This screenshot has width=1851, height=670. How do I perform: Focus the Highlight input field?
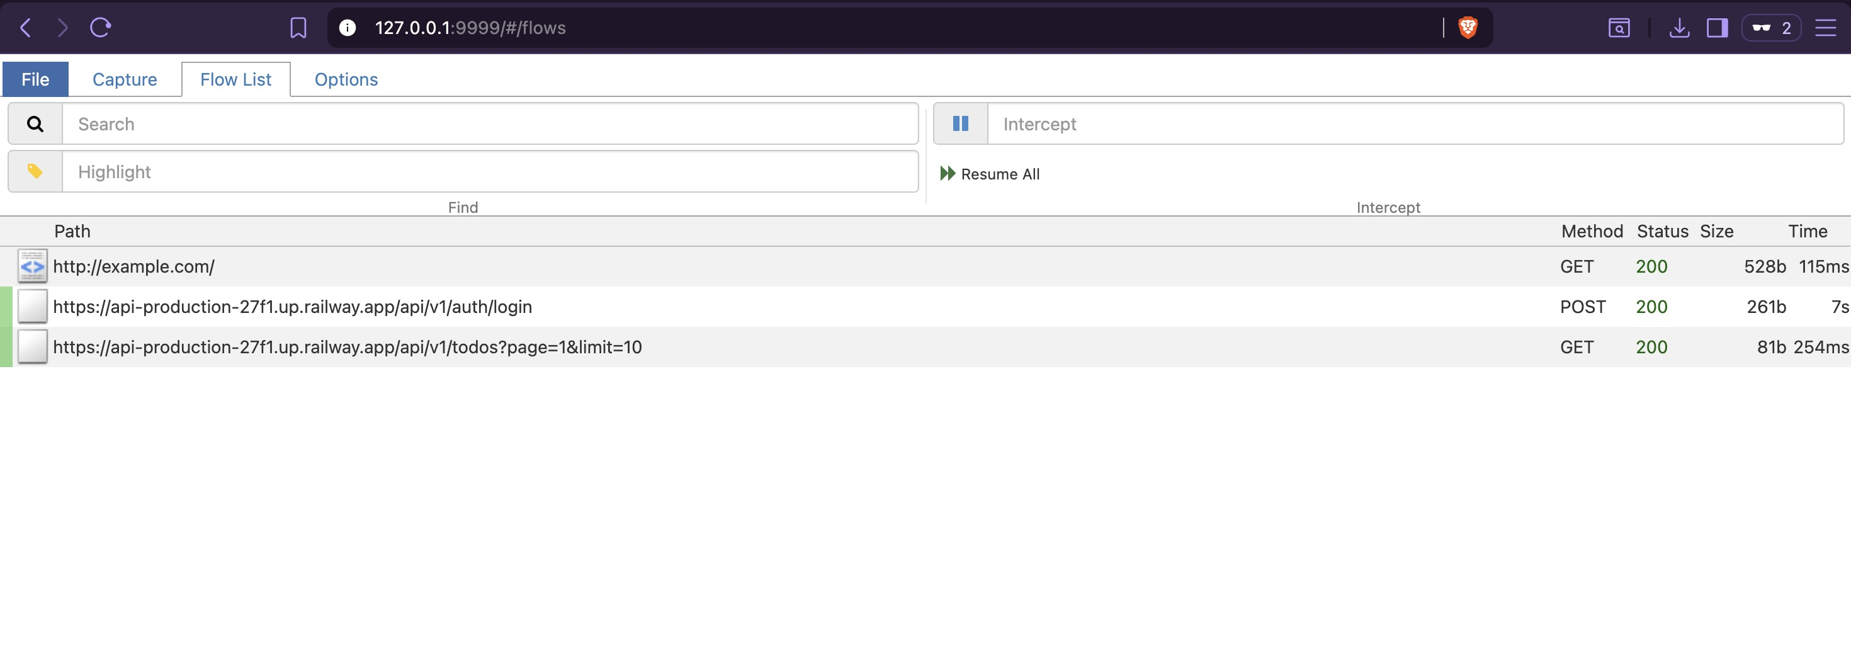coord(490,171)
